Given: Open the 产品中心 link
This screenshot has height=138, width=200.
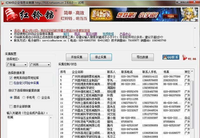Looking at the screenshot, I should click(x=125, y=34).
